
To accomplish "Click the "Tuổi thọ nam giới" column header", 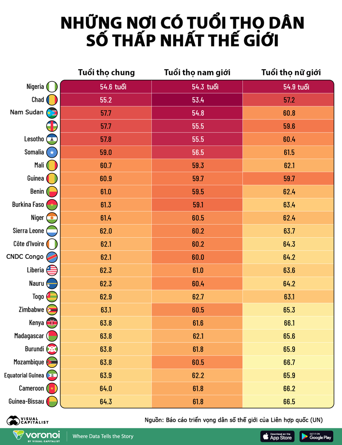I will pyautogui.click(x=197, y=73).
